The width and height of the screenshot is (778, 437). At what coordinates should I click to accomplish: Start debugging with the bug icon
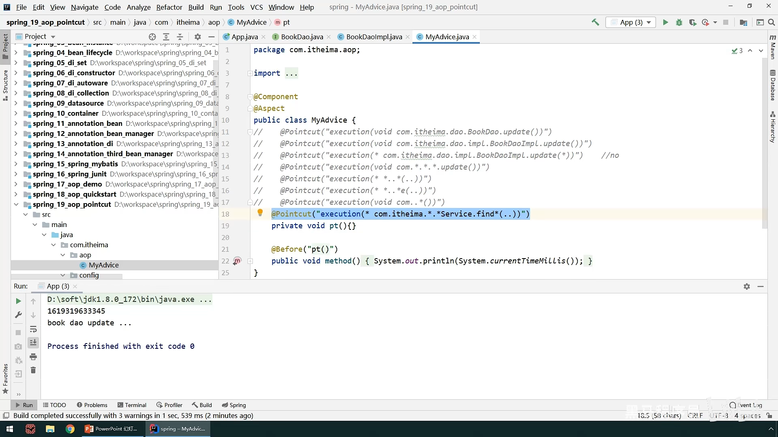(679, 23)
